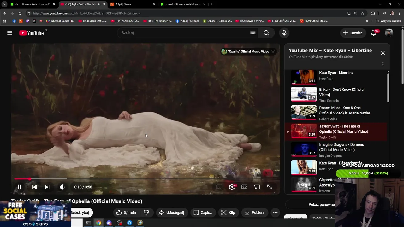Open Wheel of Names bookmark
Viewport: 404px width, 227px height.
coord(60,21)
